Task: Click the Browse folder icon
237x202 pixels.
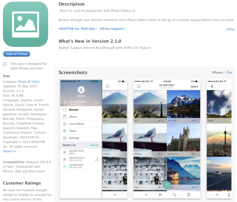Action: (64, 110)
